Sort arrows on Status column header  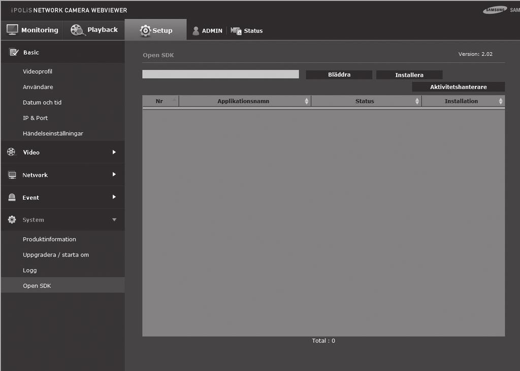(x=417, y=101)
